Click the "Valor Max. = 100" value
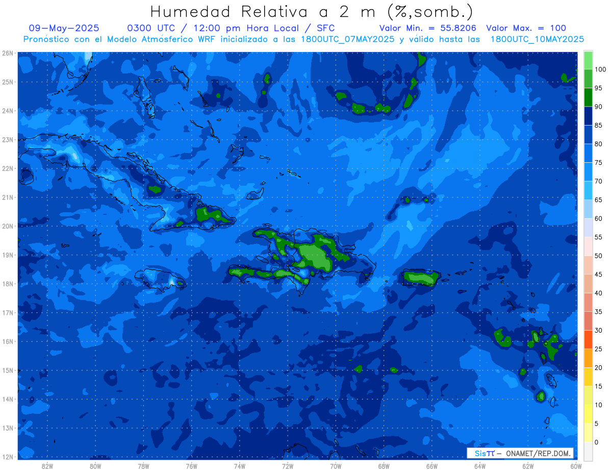This screenshot has width=612, height=473. (x=526, y=28)
